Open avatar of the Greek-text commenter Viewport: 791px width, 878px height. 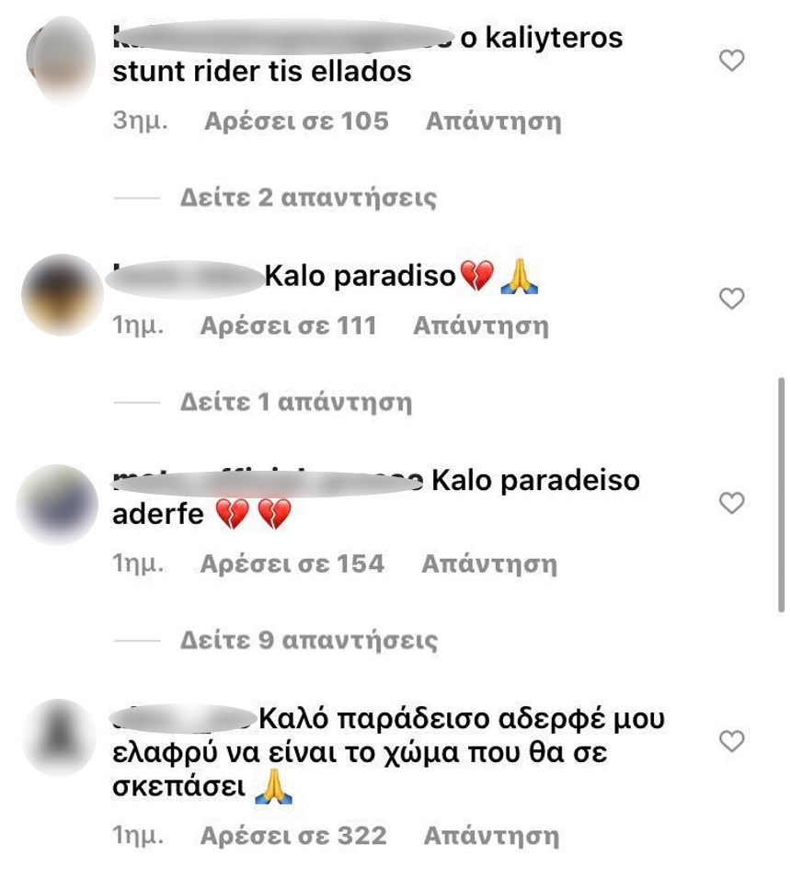pyautogui.click(x=59, y=737)
